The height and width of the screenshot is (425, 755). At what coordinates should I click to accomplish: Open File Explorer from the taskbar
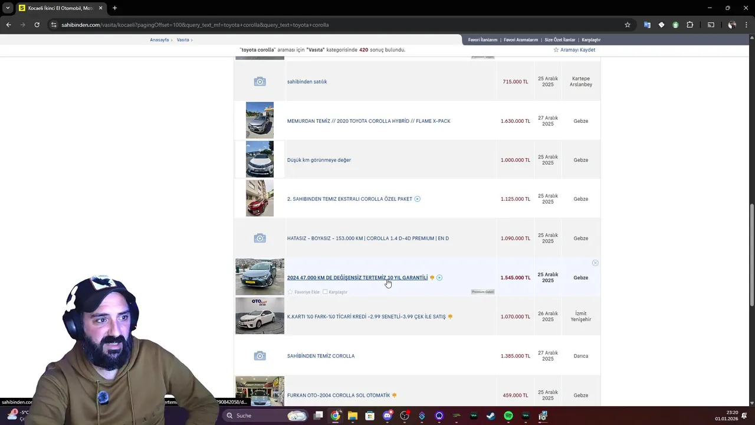(353, 416)
